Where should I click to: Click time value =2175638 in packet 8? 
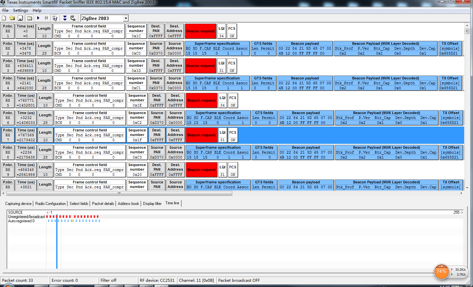(26, 157)
